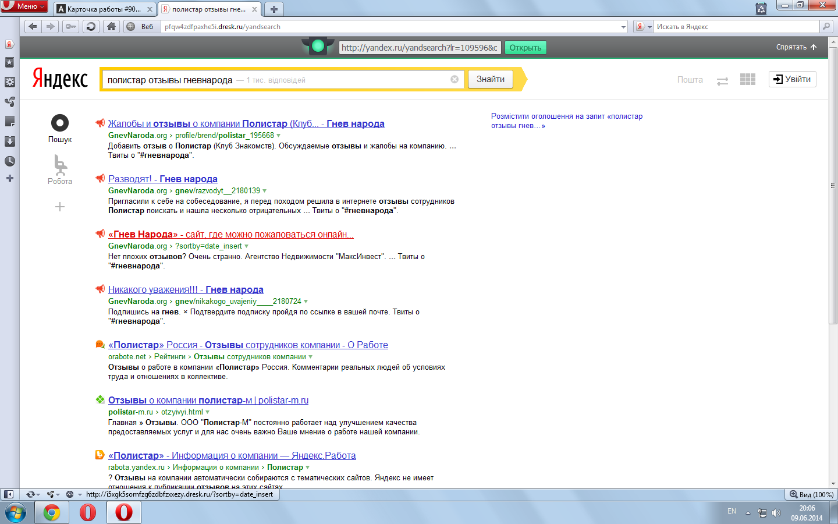Open the bookmarks star panel in sidebar

(x=9, y=63)
